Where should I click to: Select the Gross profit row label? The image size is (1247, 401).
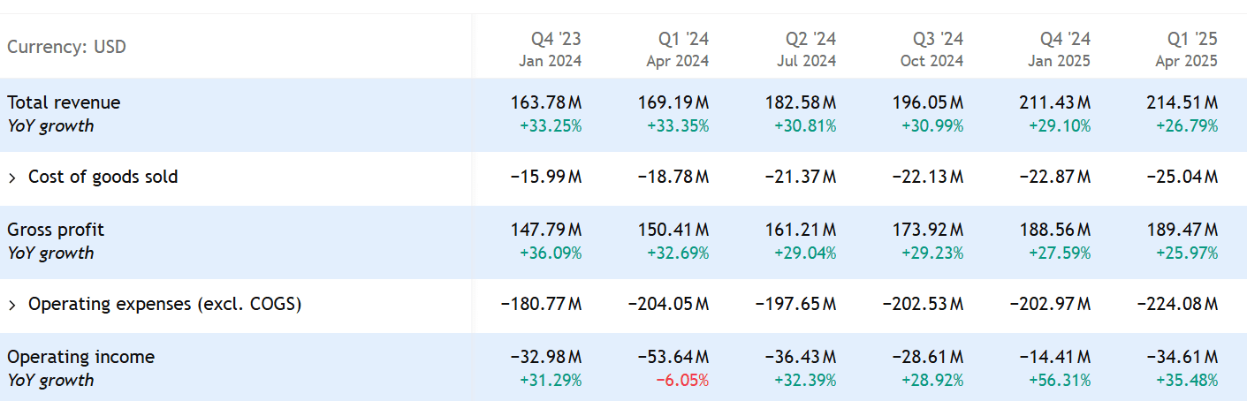point(56,230)
